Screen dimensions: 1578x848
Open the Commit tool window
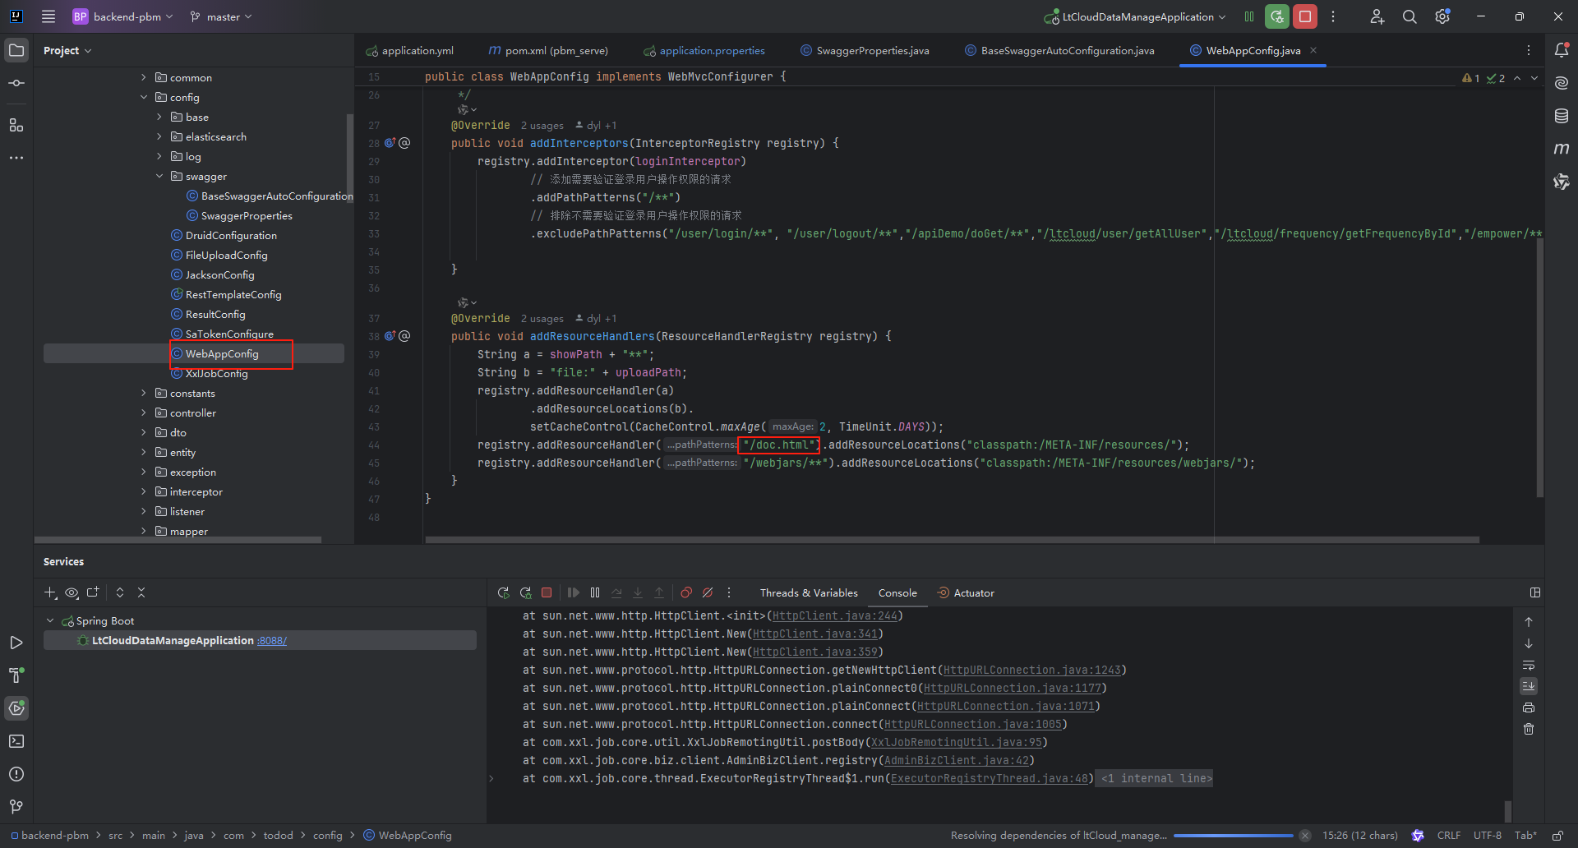(x=16, y=82)
